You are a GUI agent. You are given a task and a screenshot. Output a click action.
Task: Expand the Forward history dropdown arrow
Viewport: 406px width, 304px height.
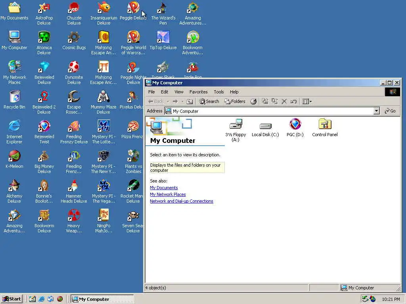[182, 102]
